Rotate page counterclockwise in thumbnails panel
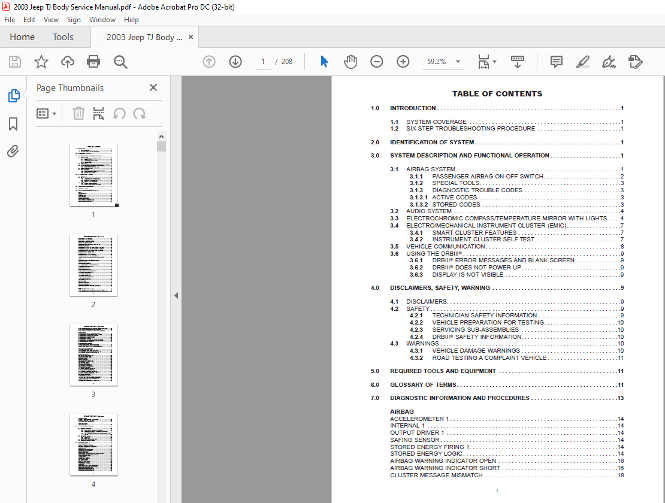Image resolution: width=665 pixels, height=503 pixels. click(x=119, y=114)
